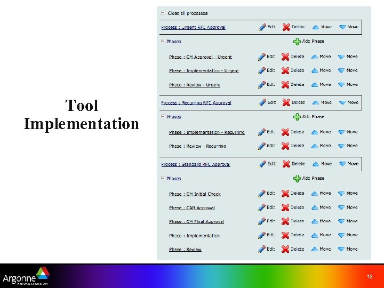This screenshot has height=288, width=384.
Task: Collapse Phases under Urgent RFC Approval
Action: [x=163, y=42]
